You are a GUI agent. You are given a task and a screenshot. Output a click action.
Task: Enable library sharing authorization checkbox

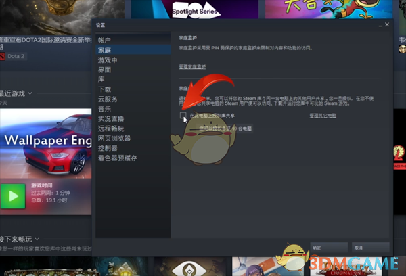click(x=183, y=115)
